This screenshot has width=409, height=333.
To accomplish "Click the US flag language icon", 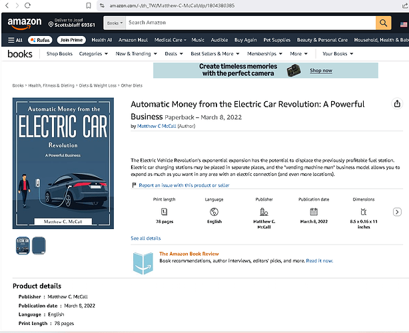I will (404, 25).
